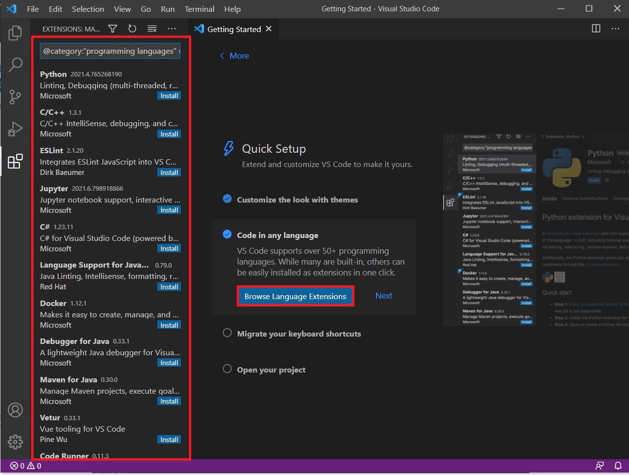
Task: Open the Accounts menu icon
Action: (15, 410)
